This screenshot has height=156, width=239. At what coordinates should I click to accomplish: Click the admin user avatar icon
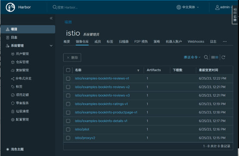[217, 7]
